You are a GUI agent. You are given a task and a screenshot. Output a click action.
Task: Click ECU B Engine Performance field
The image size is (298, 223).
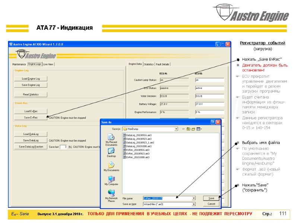(210, 112)
